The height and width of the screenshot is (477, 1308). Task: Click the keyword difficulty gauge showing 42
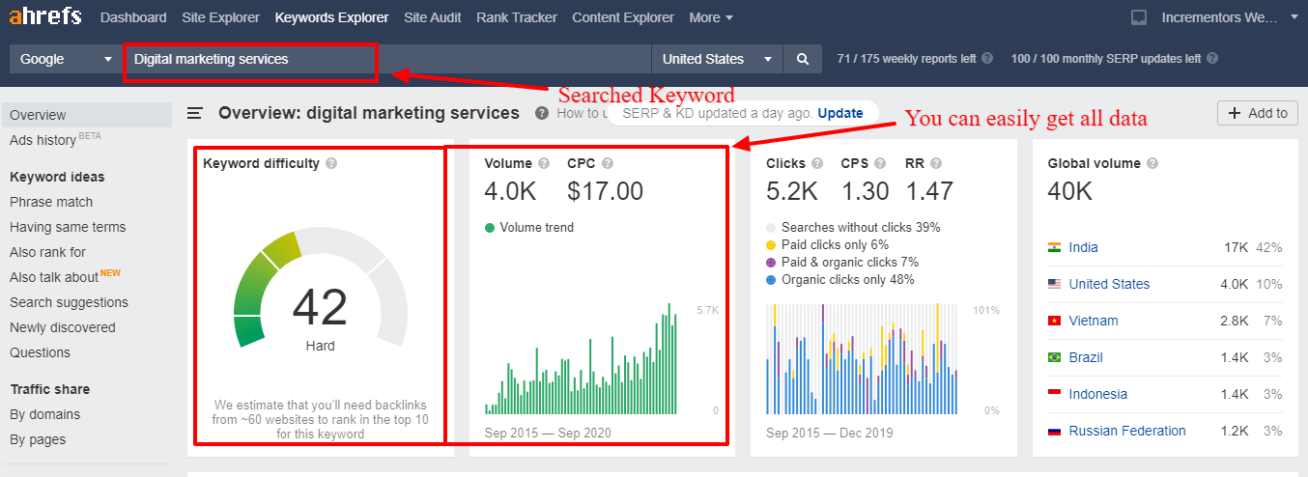tap(320, 288)
